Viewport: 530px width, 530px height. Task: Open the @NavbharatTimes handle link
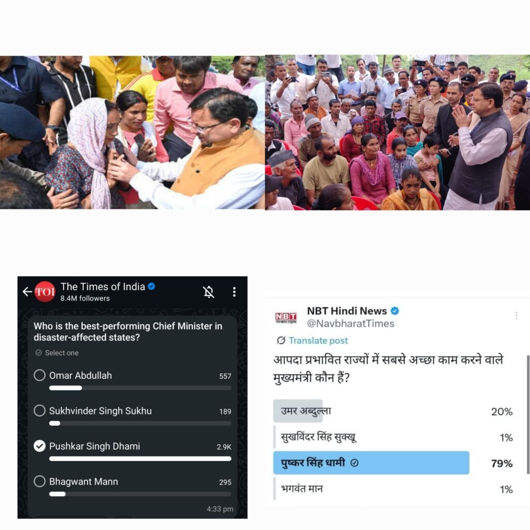(x=350, y=323)
